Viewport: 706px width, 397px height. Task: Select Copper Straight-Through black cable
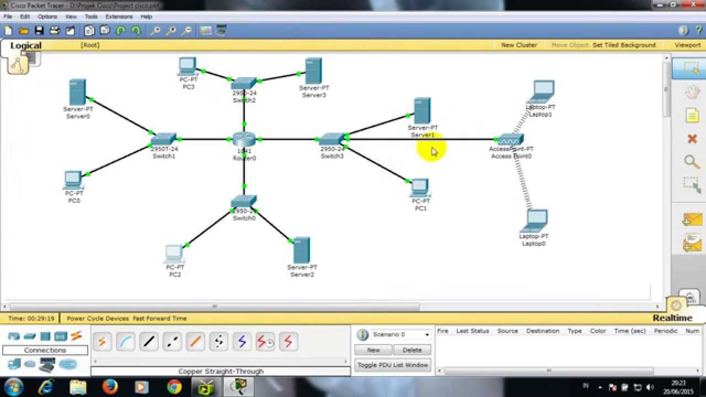(x=149, y=342)
